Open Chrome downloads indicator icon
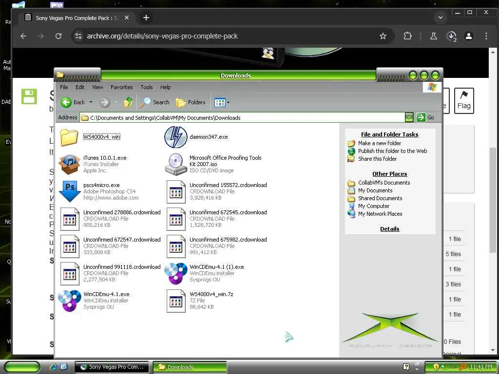The width and height of the screenshot is (499, 374). [x=451, y=36]
